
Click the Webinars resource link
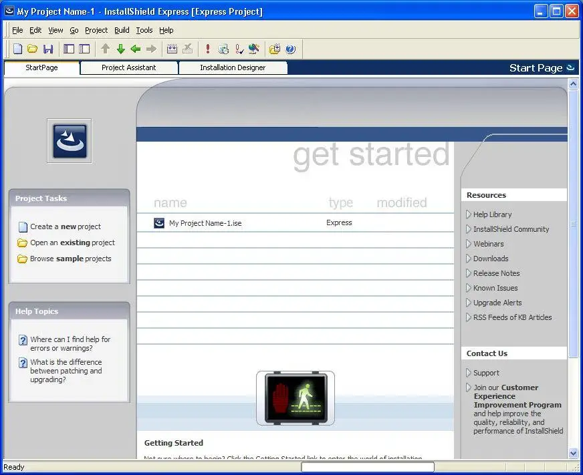pyautogui.click(x=489, y=244)
